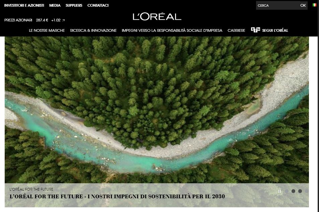
Task: Open Investitori e Azionisti
Action: 24,5
